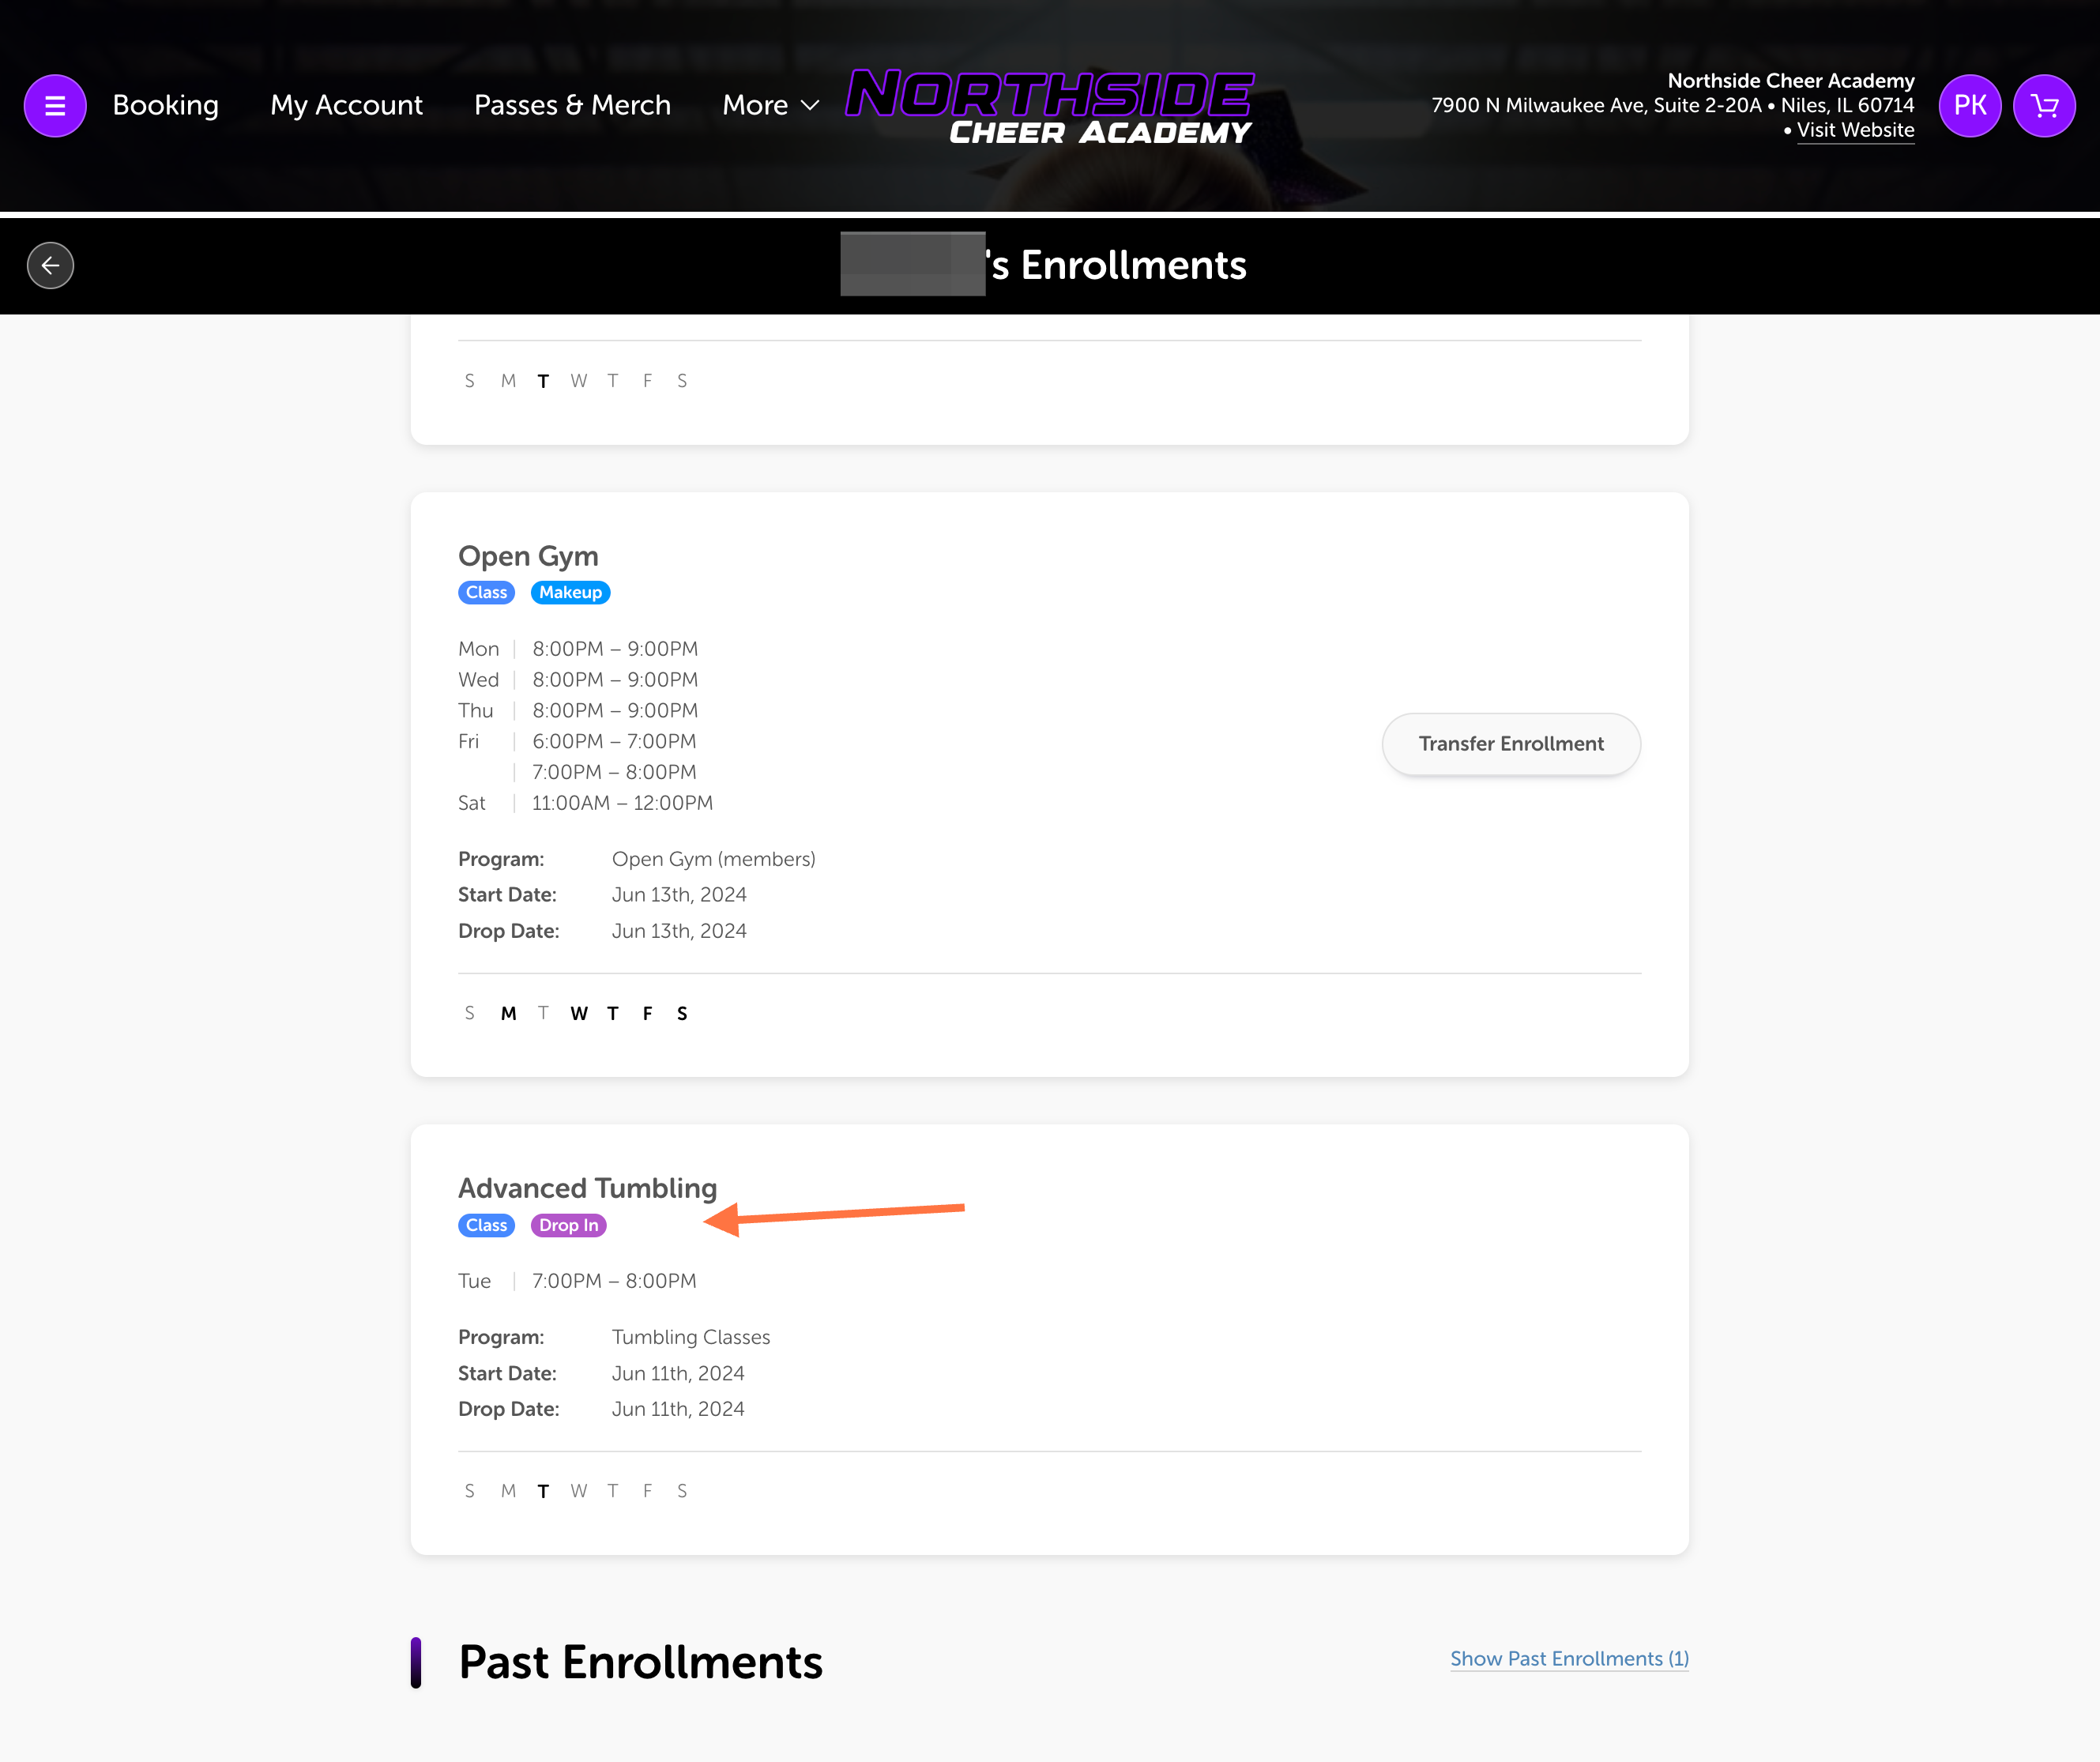
Task: Click the Sat 11:00AM – 12:00PM time
Action: point(622,803)
